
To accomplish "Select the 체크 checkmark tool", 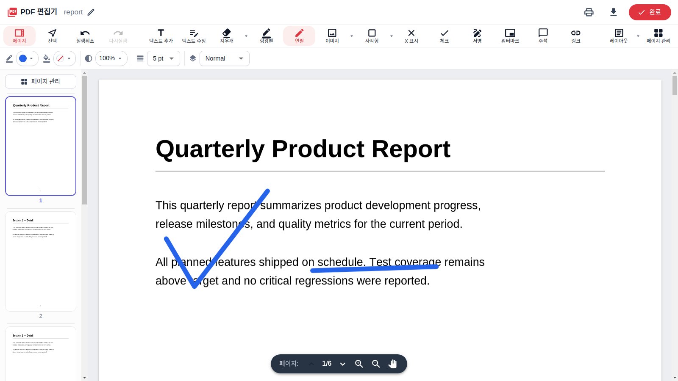I will [445, 36].
